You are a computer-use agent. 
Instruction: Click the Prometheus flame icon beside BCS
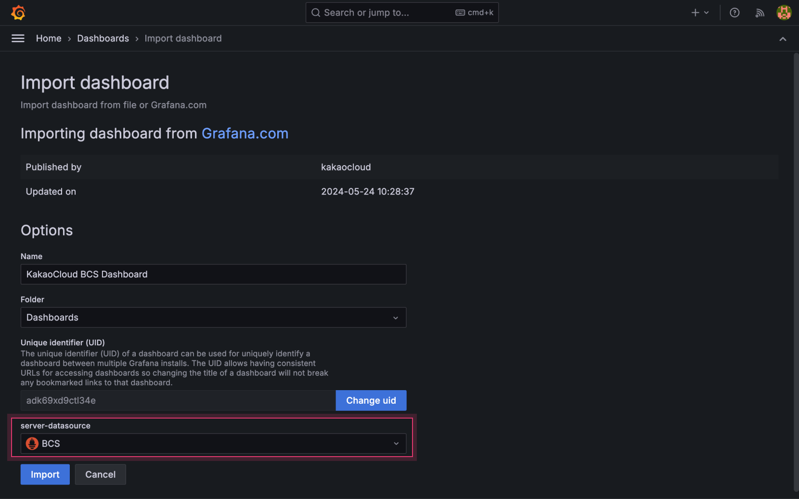[x=32, y=444]
